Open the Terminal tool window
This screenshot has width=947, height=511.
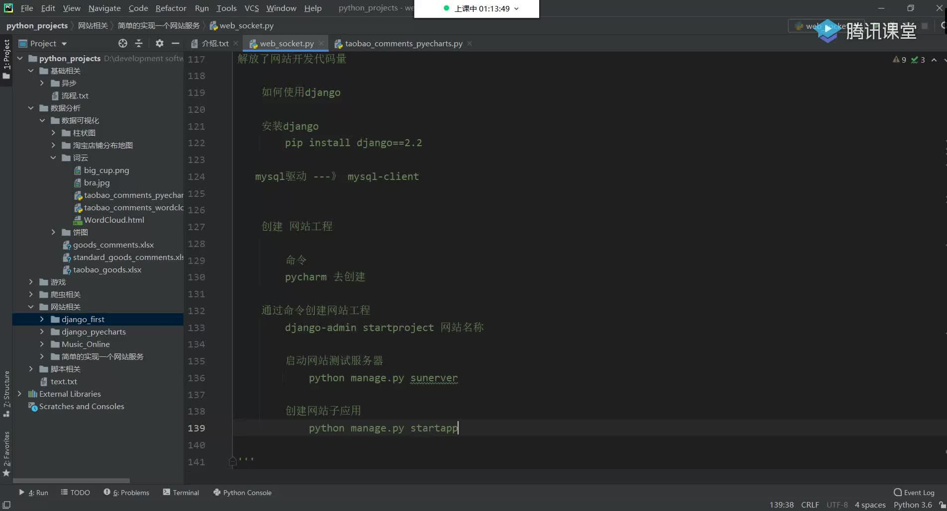pos(181,492)
